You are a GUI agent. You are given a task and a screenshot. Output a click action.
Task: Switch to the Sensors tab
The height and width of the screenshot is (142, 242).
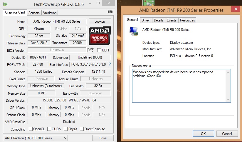(34, 13)
